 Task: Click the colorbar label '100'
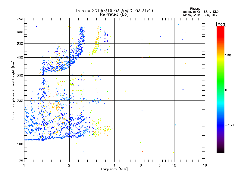[x=228, y=55]
